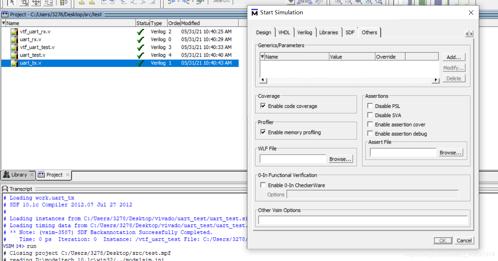Click the Generics table left scroll arrow
The height and width of the screenshot is (261, 498).
[263, 80]
